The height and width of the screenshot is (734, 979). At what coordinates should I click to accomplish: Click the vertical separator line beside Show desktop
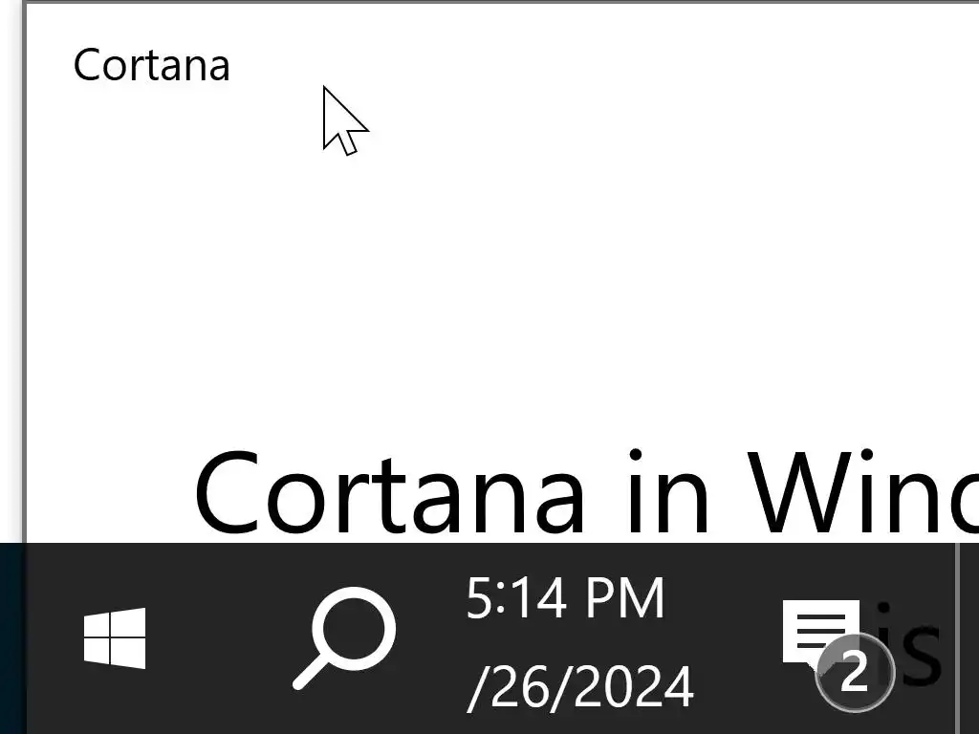coord(956,637)
